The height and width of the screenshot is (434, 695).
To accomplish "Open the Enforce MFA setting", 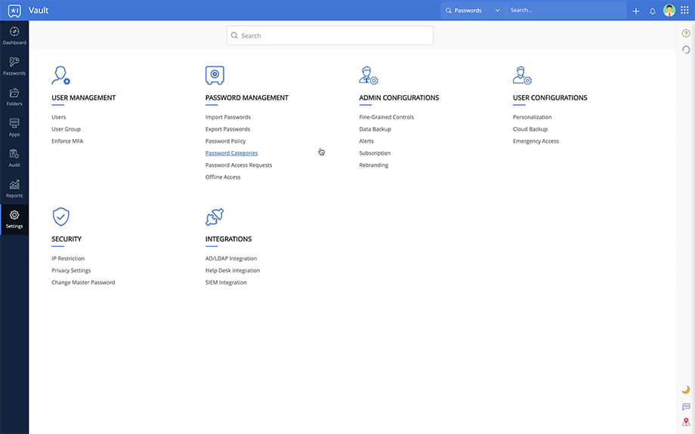I will (x=67, y=141).
